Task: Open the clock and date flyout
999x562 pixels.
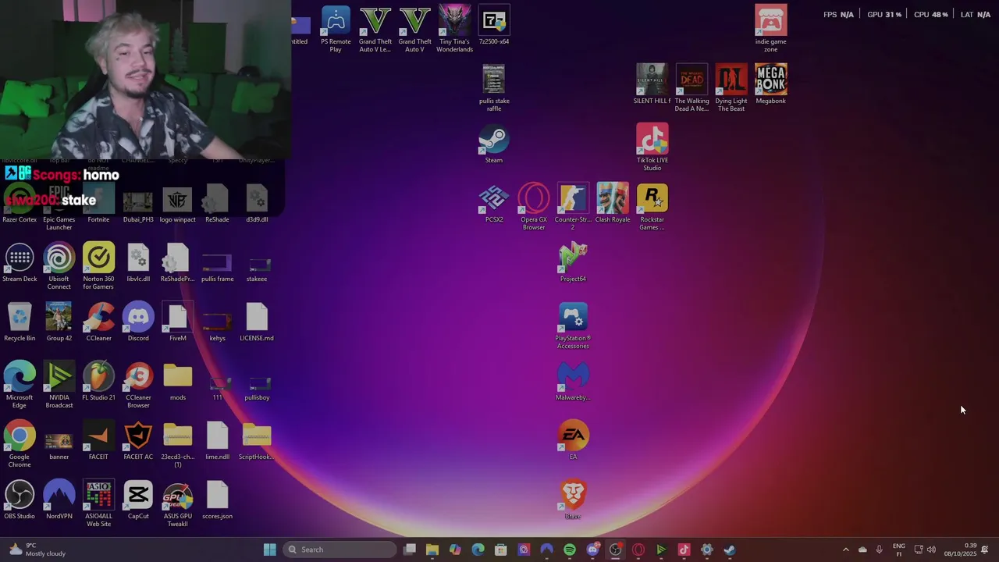Action: tap(960, 550)
